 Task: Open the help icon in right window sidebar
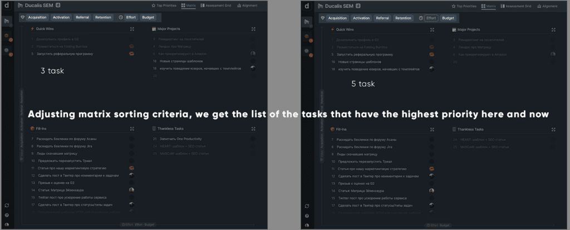tap(307, 215)
